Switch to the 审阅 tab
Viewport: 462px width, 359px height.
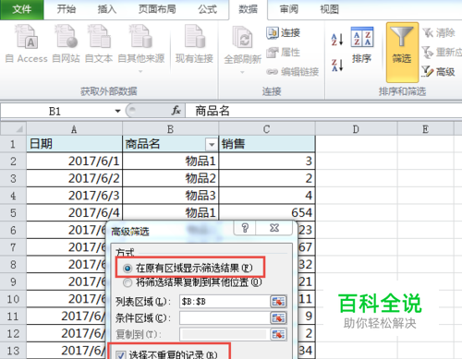pyautogui.click(x=288, y=9)
